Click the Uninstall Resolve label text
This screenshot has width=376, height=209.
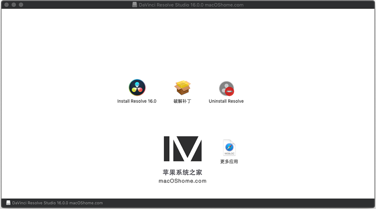(226, 101)
